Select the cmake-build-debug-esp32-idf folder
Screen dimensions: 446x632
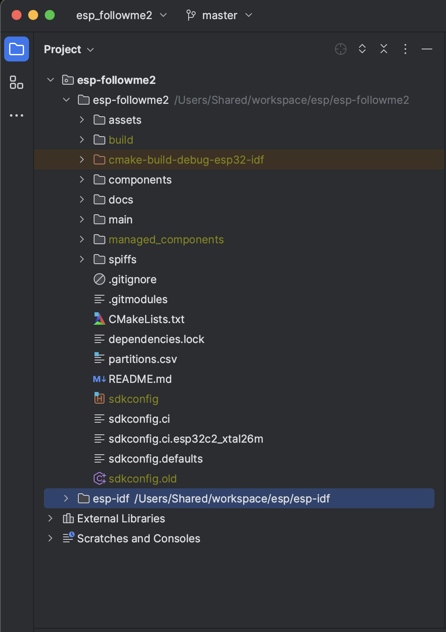[239, 159]
